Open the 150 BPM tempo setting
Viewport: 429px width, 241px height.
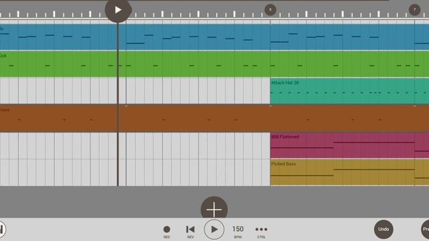(238, 231)
